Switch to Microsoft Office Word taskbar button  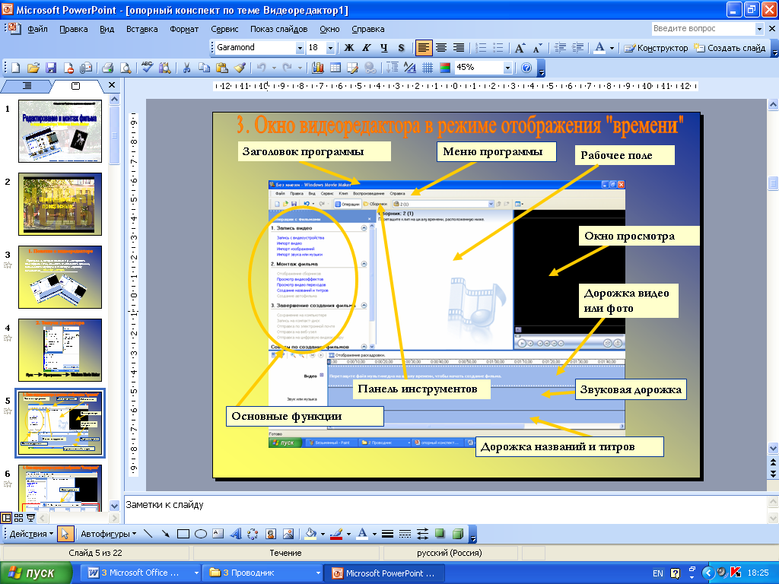(142, 573)
